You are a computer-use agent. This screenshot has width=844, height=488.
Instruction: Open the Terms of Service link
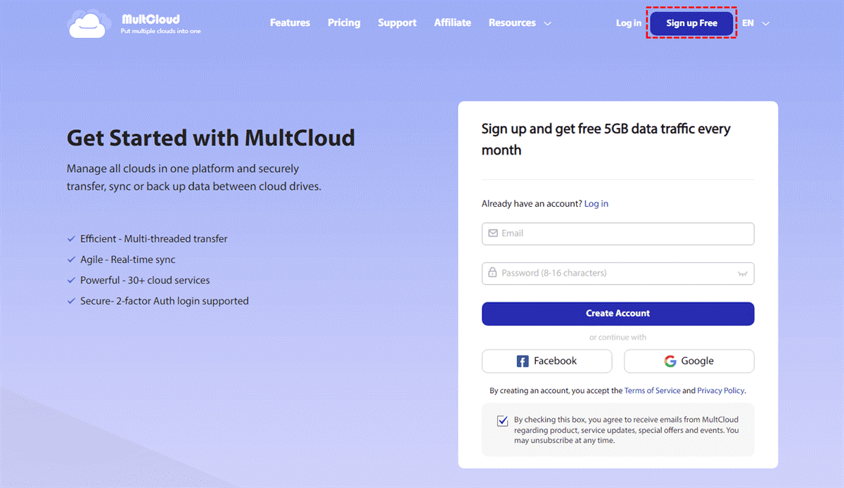click(x=652, y=390)
